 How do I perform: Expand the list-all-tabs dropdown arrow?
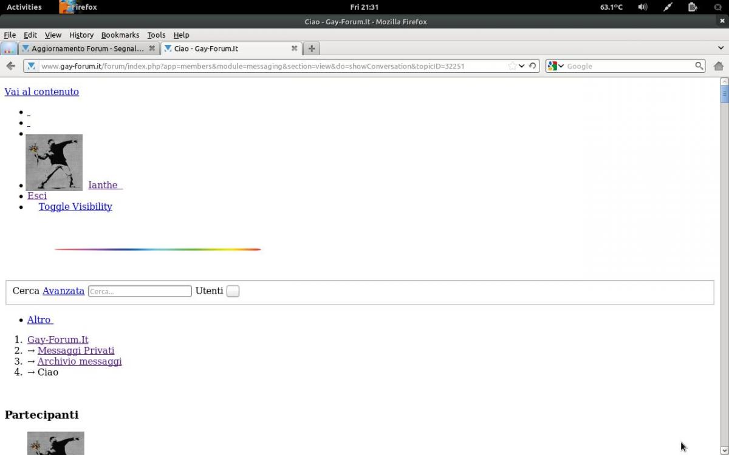(720, 49)
